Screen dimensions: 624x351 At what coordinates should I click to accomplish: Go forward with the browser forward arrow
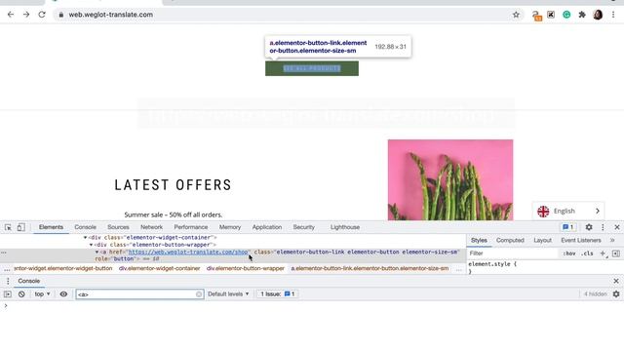pos(26,15)
